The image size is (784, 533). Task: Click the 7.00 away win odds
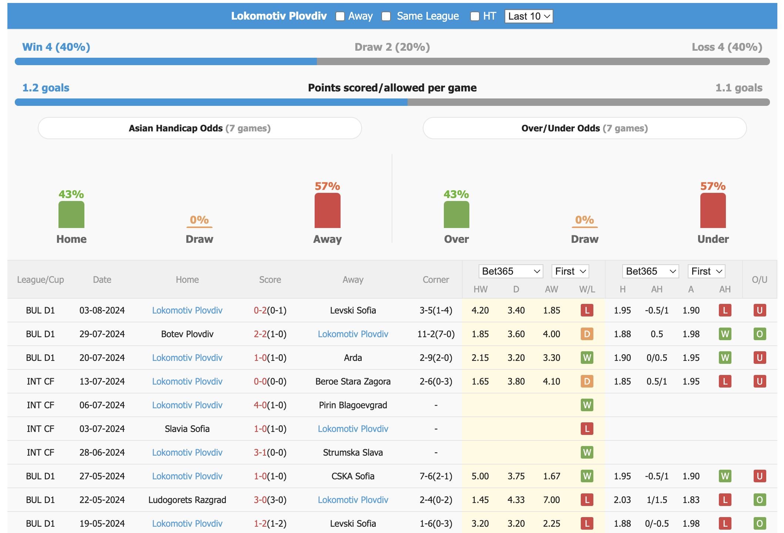tap(552, 500)
